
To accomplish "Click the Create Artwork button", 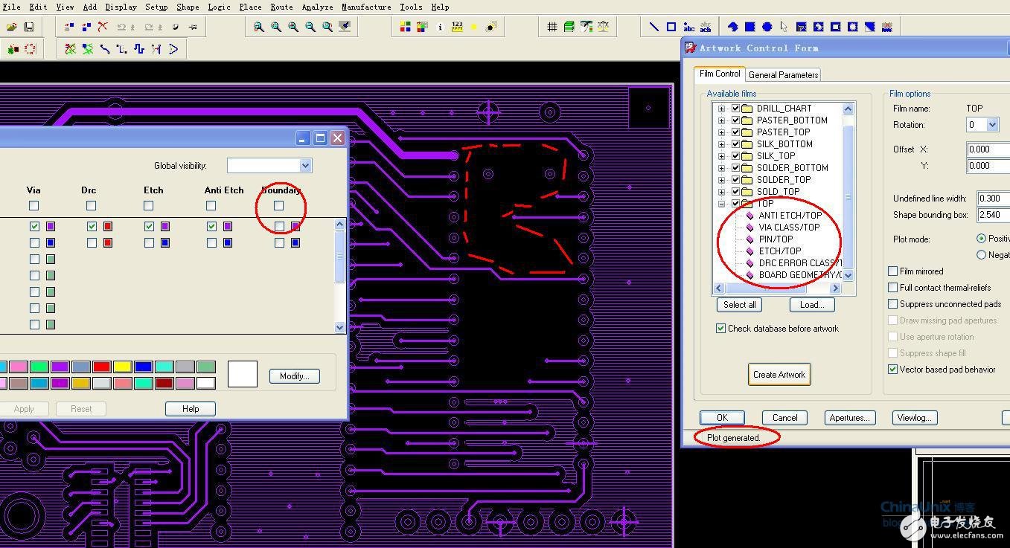I will pos(779,374).
